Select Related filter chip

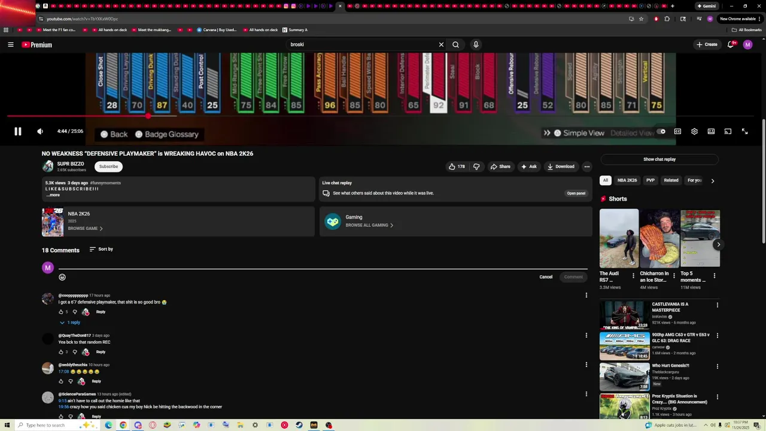[671, 180]
